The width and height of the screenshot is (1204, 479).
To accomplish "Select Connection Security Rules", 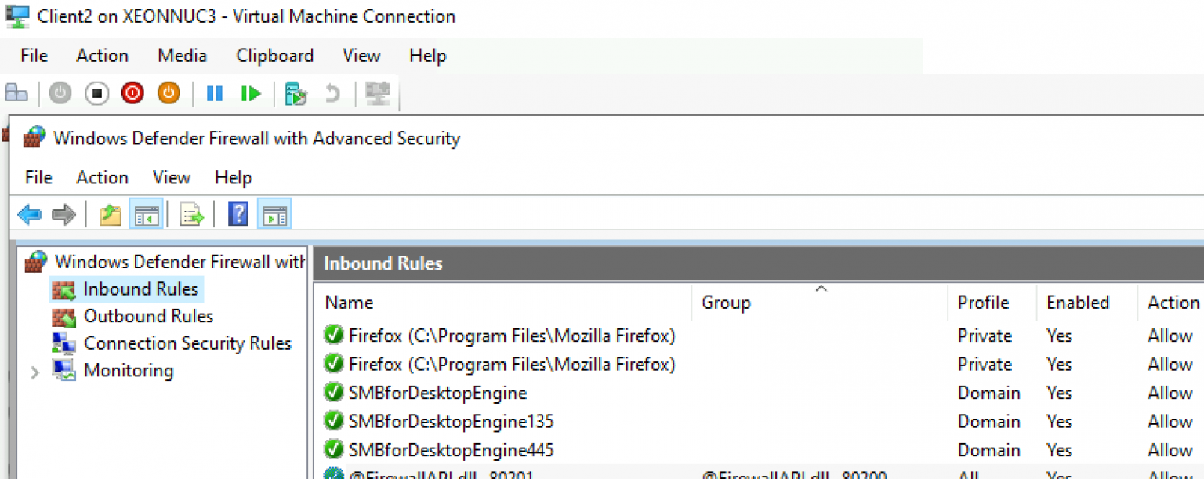I will point(187,343).
